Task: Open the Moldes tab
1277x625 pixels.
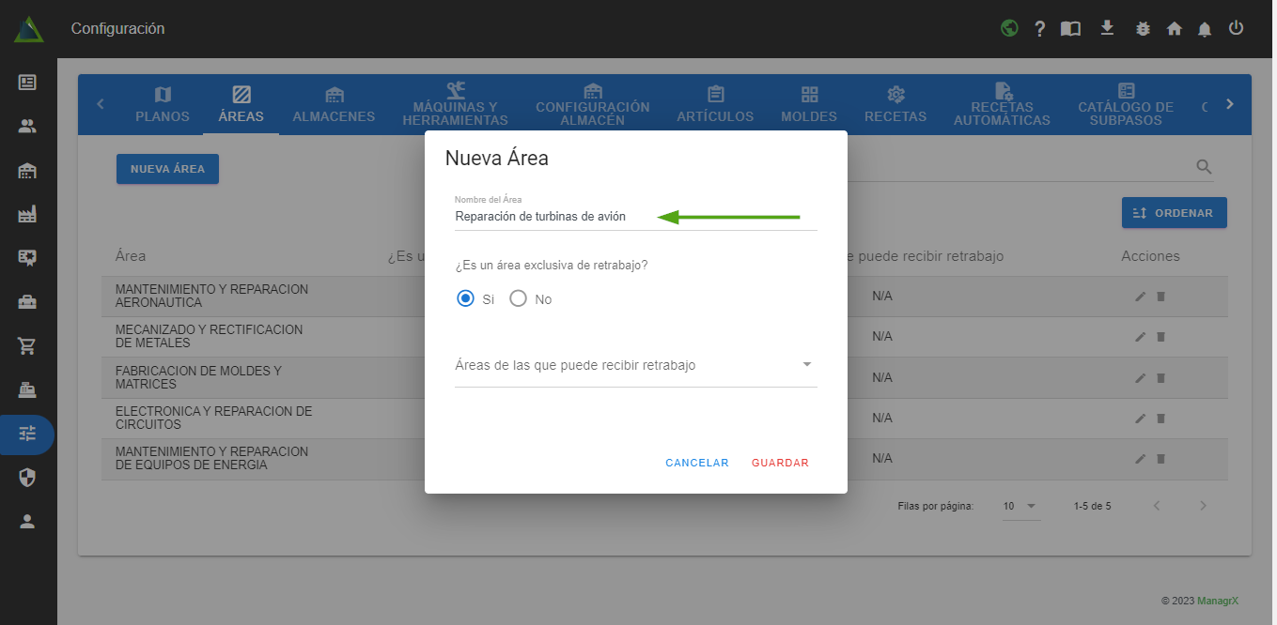Action: (x=809, y=105)
